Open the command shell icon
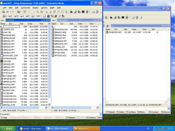The image size is (175, 131). coord(83,12)
